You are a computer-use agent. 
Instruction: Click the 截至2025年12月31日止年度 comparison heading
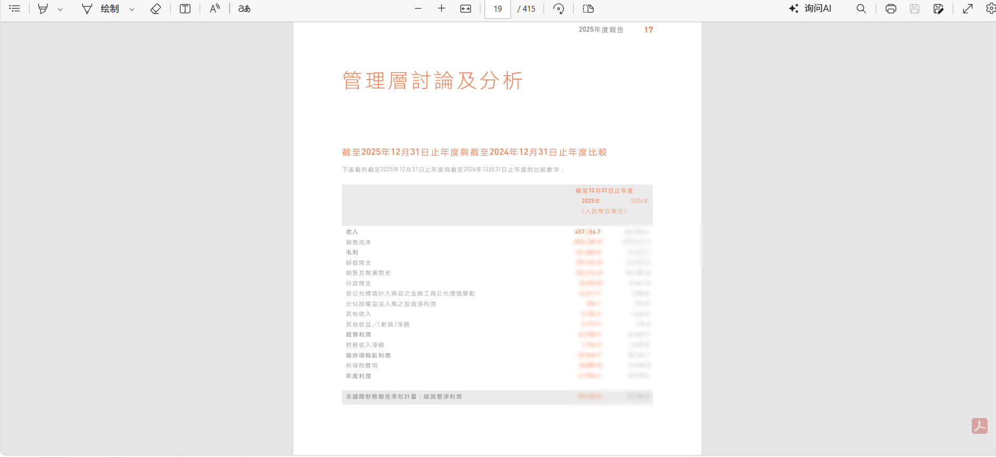point(475,152)
